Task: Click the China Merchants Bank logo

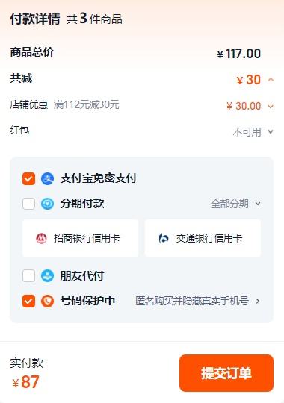Action: pyautogui.click(x=41, y=238)
